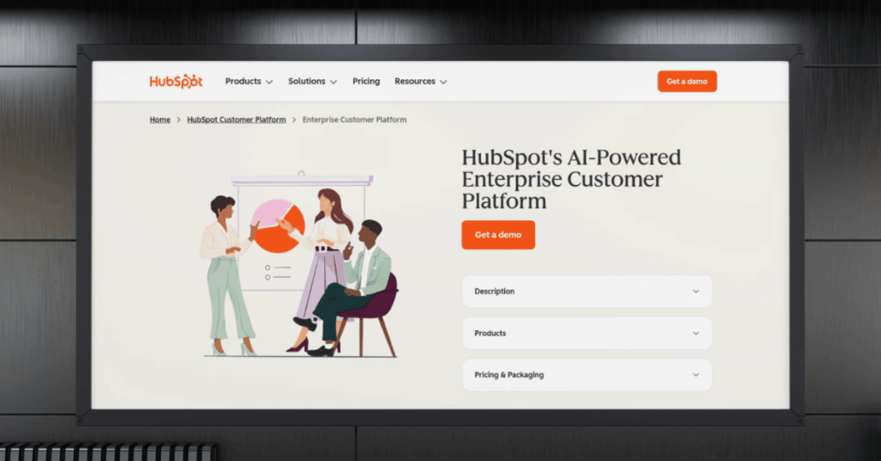
Task: Click the chevron on the Description row
Action: coord(695,292)
